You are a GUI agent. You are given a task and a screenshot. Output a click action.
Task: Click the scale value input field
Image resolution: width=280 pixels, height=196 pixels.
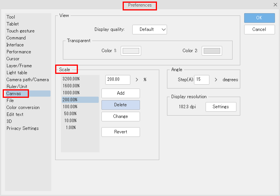pyautogui.click(x=118, y=80)
